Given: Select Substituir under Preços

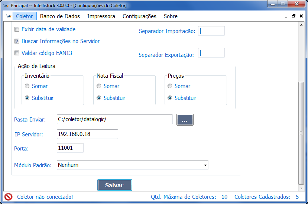Looking at the screenshot, I should [170, 98].
